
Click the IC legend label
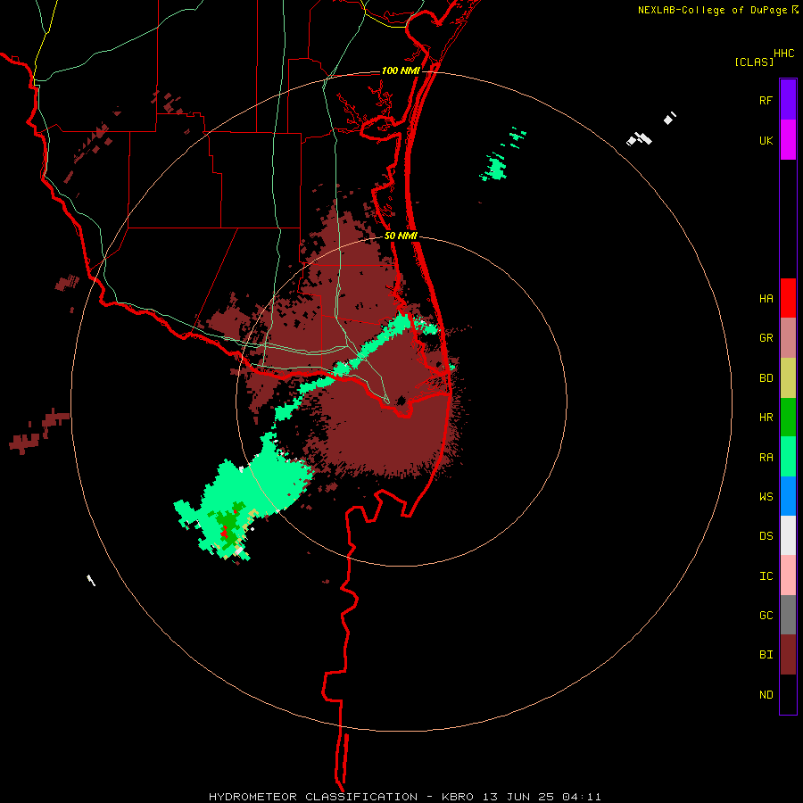point(766,576)
